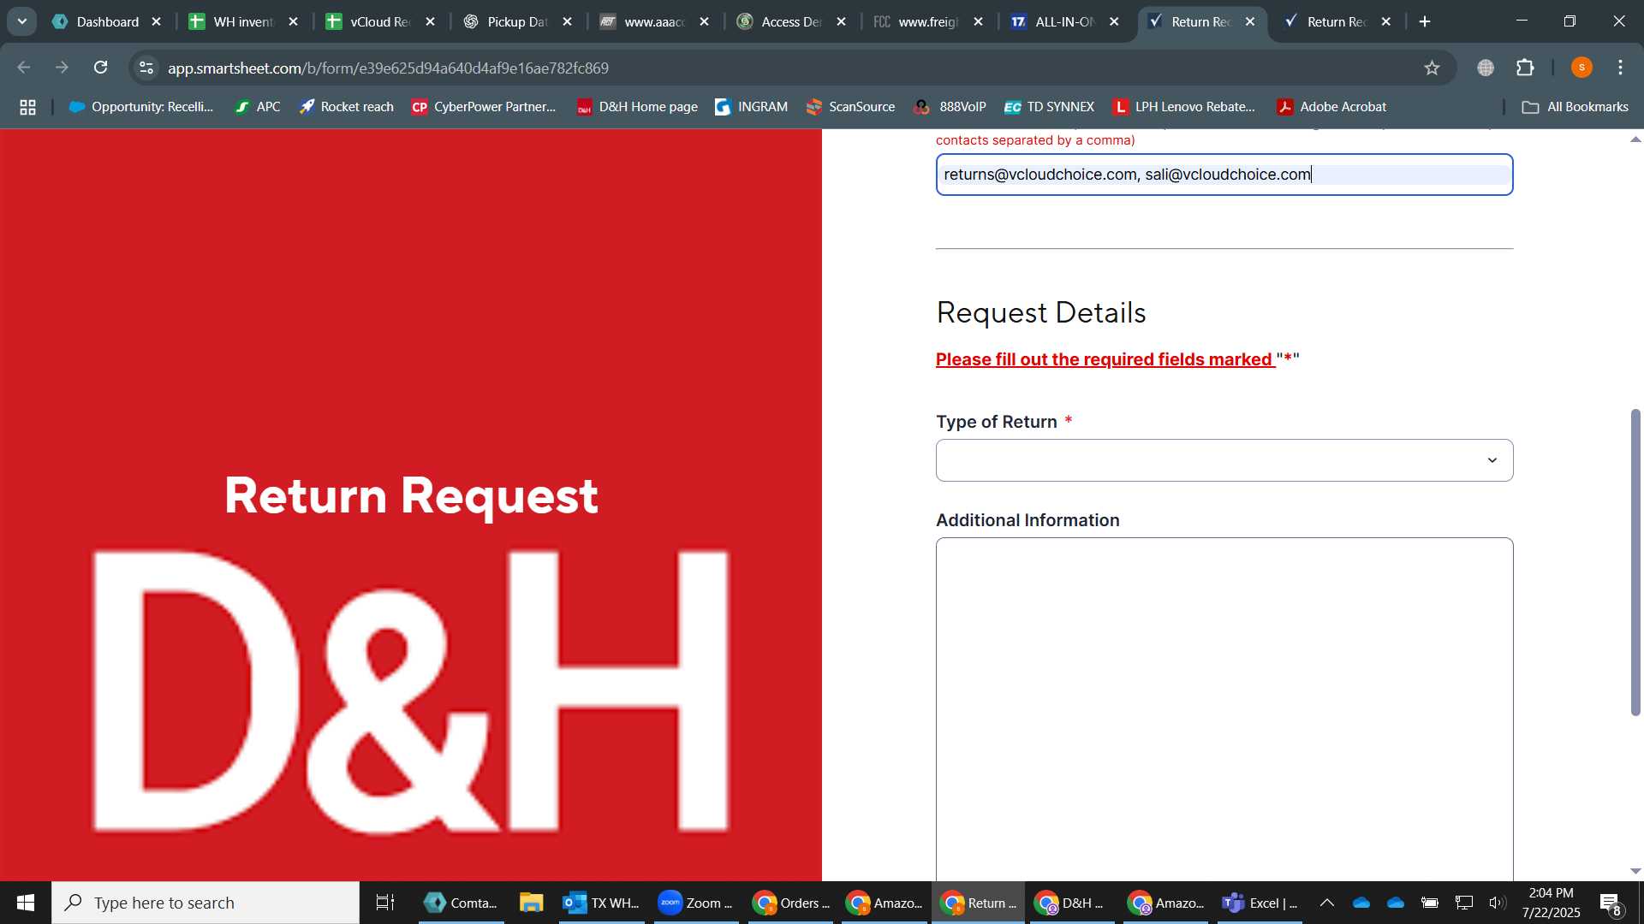Open the Windows Start menu
The width and height of the screenshot is (1644, 924).
tap(26, 903)
